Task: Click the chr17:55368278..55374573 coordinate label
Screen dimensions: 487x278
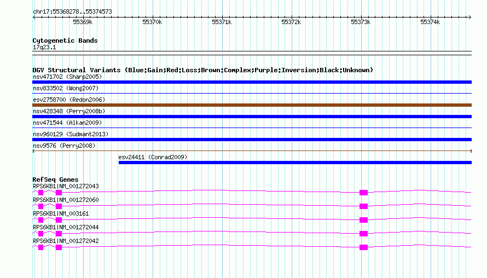Action: pos(72,12)
